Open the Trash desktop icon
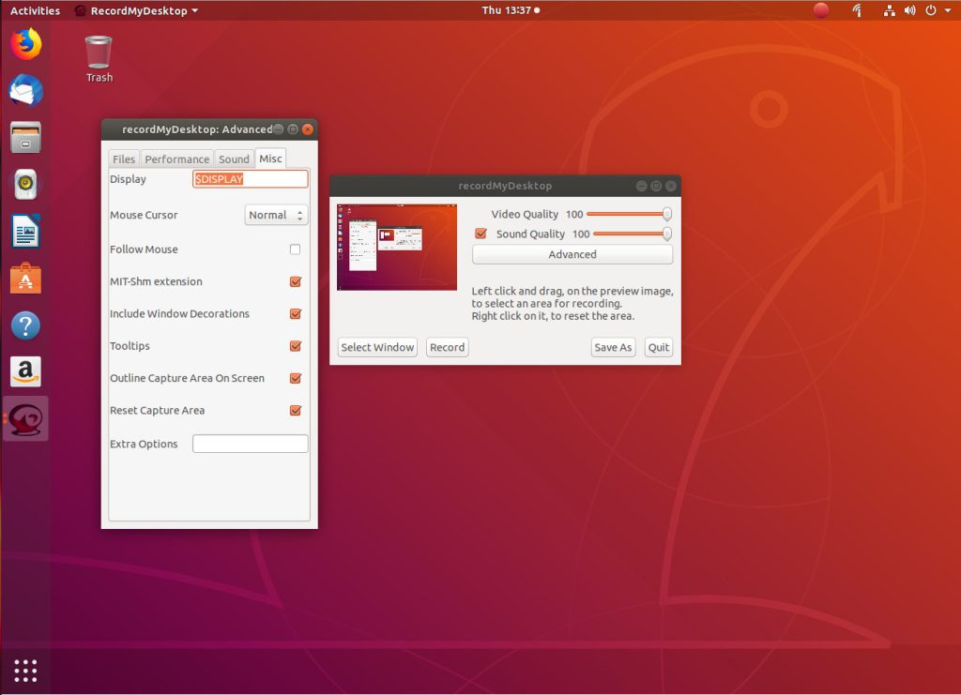This screenshot has height=695, width=961. 99,58
